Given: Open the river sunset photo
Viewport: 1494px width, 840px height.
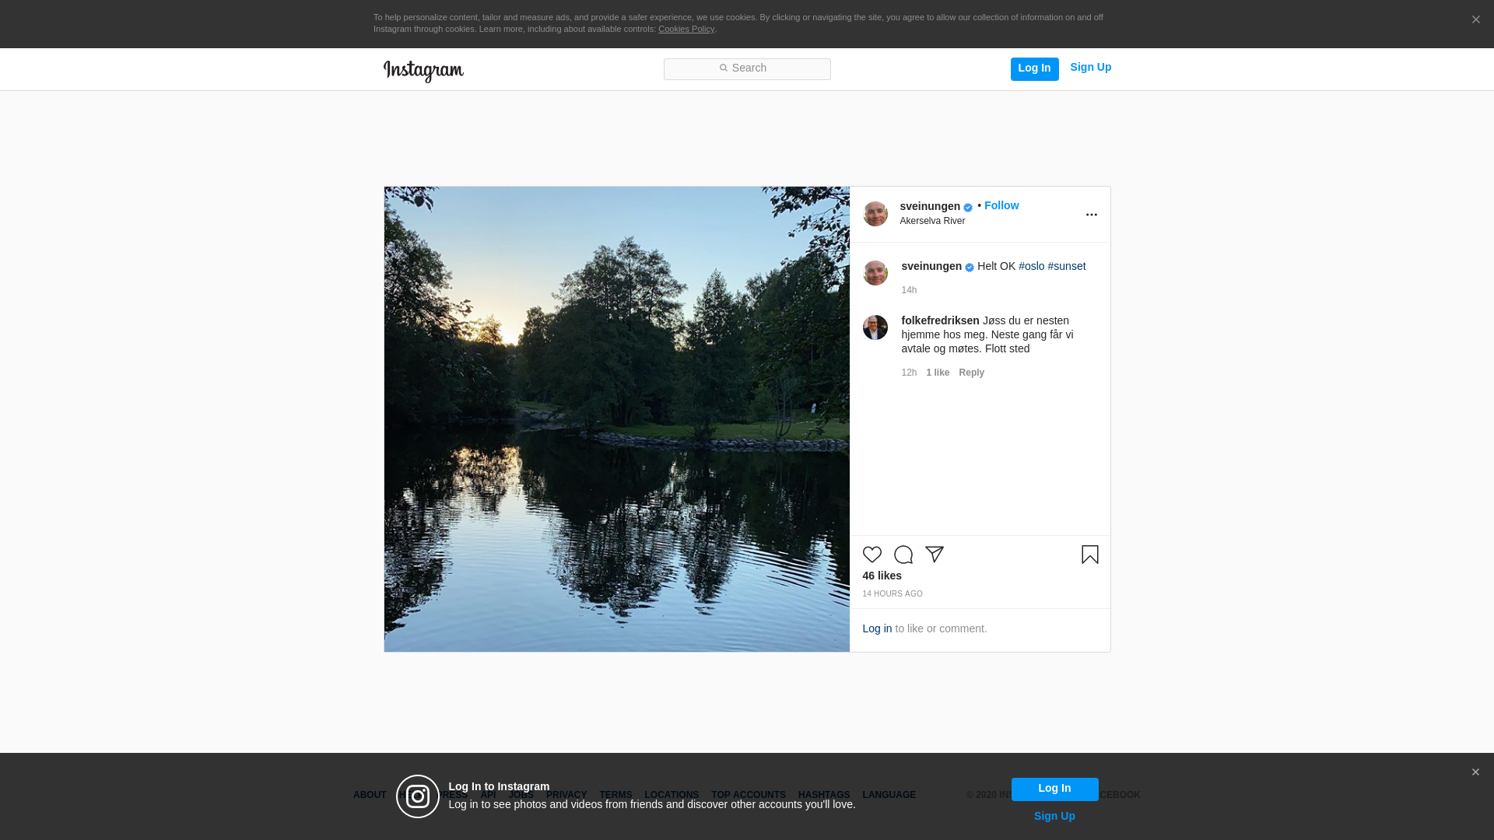Looking at the screenshot, I should click(616, 419).
